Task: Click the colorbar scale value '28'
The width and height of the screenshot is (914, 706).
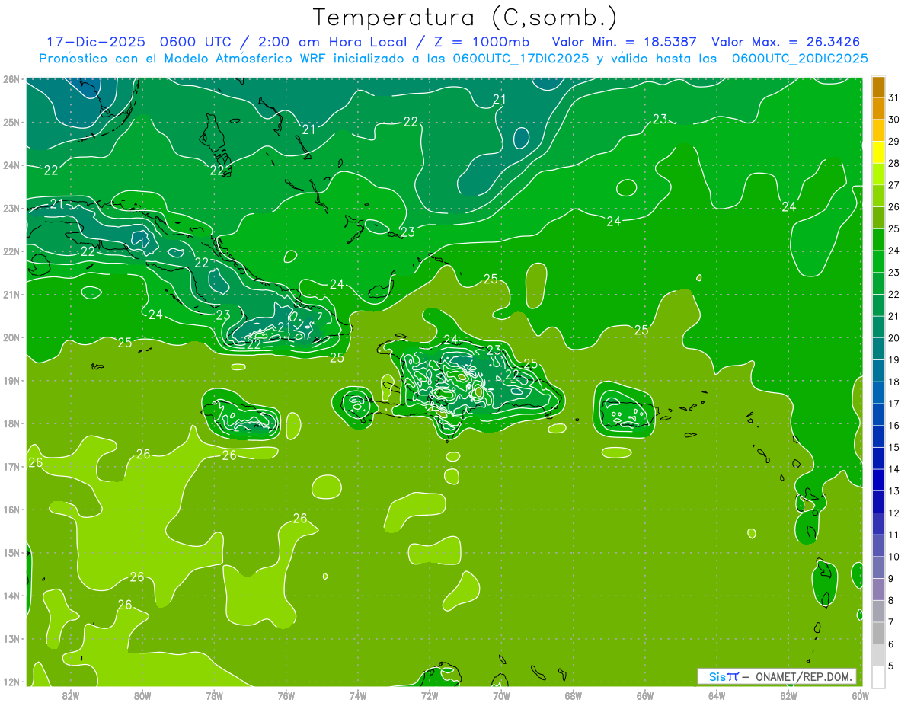Action: coord(894,163)
